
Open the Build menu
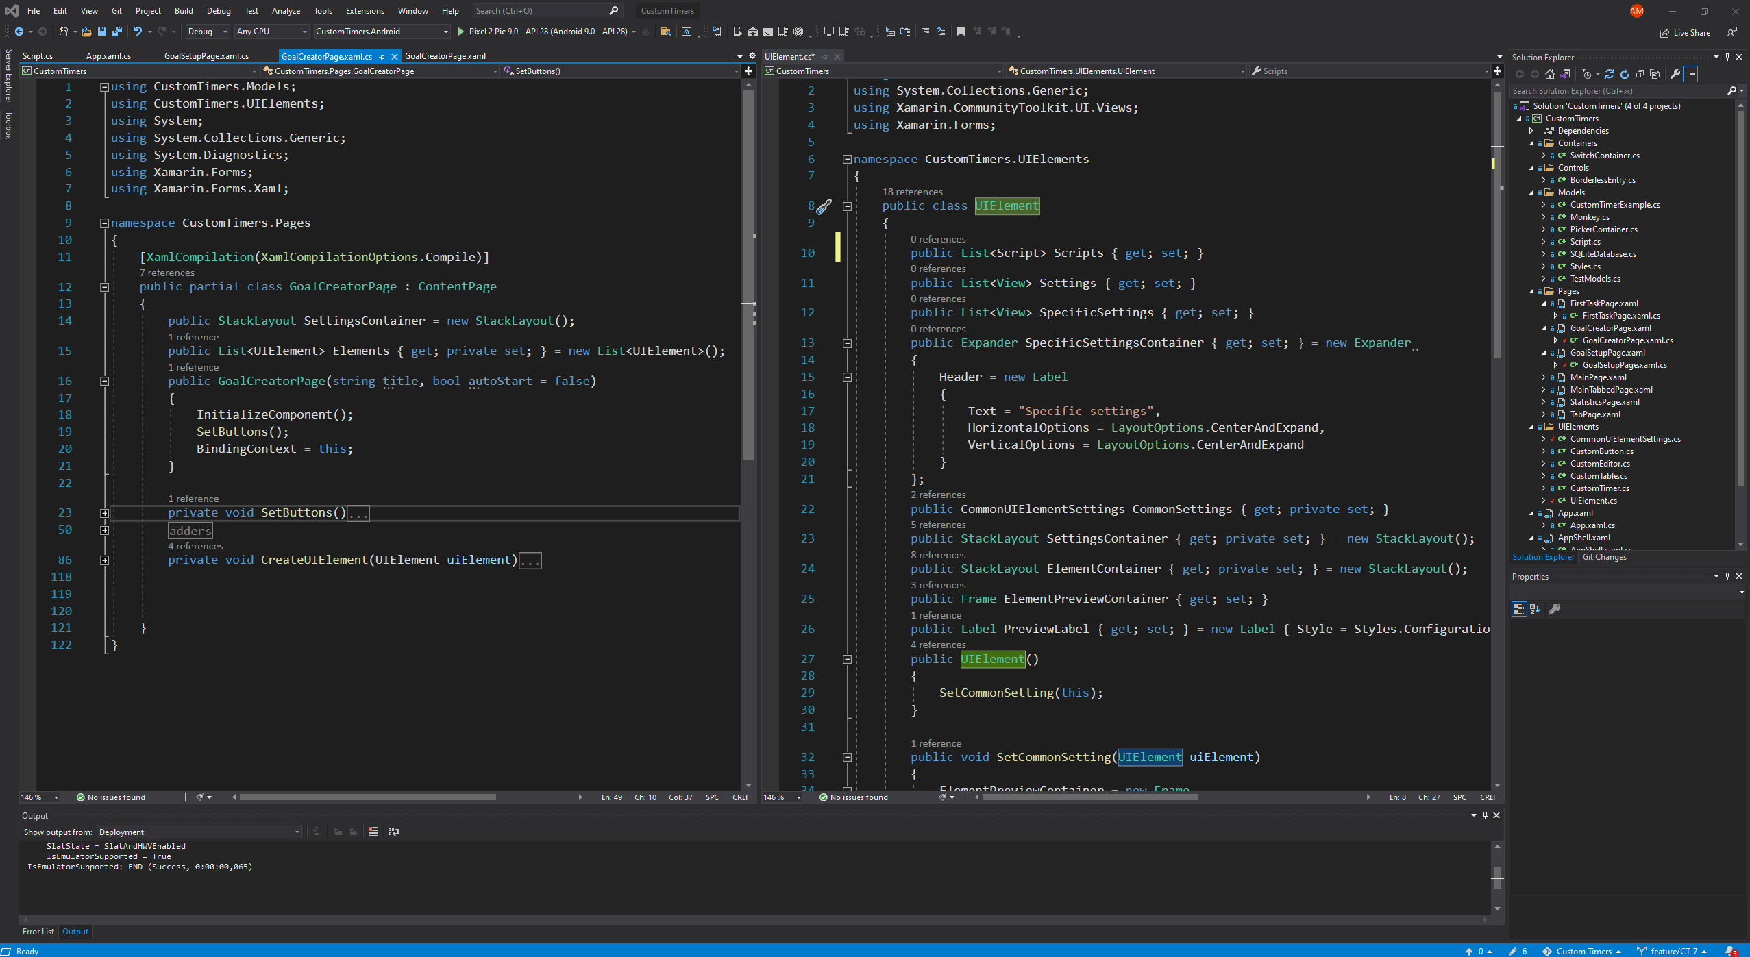184,11
